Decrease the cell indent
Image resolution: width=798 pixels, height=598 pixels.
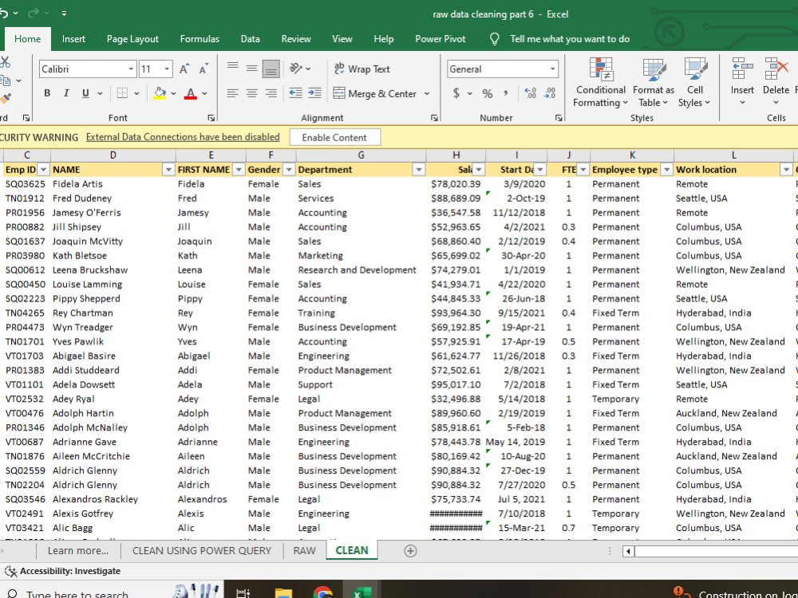pos(296,93)
